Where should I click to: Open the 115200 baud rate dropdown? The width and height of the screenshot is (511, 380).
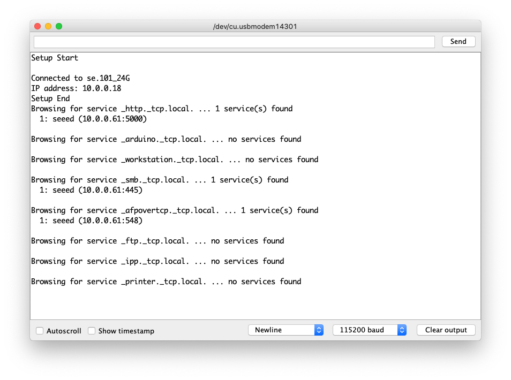point(369,330)
